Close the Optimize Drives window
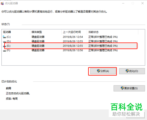The height and width of the screenshot is (120, 147). point(143,3)
